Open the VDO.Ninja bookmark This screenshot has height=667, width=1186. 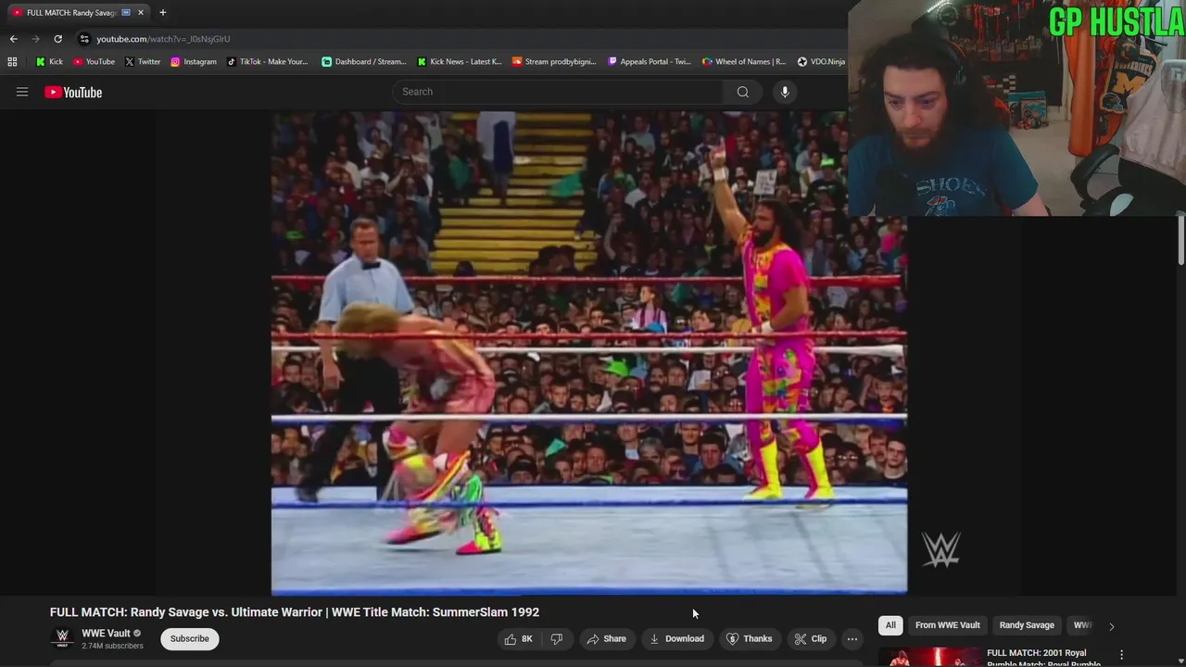pyautogui.click(x=821, y=62)
